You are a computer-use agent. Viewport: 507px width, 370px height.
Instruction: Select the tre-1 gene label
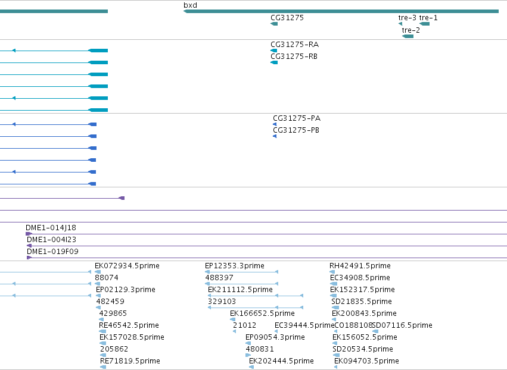coord(428,18)
